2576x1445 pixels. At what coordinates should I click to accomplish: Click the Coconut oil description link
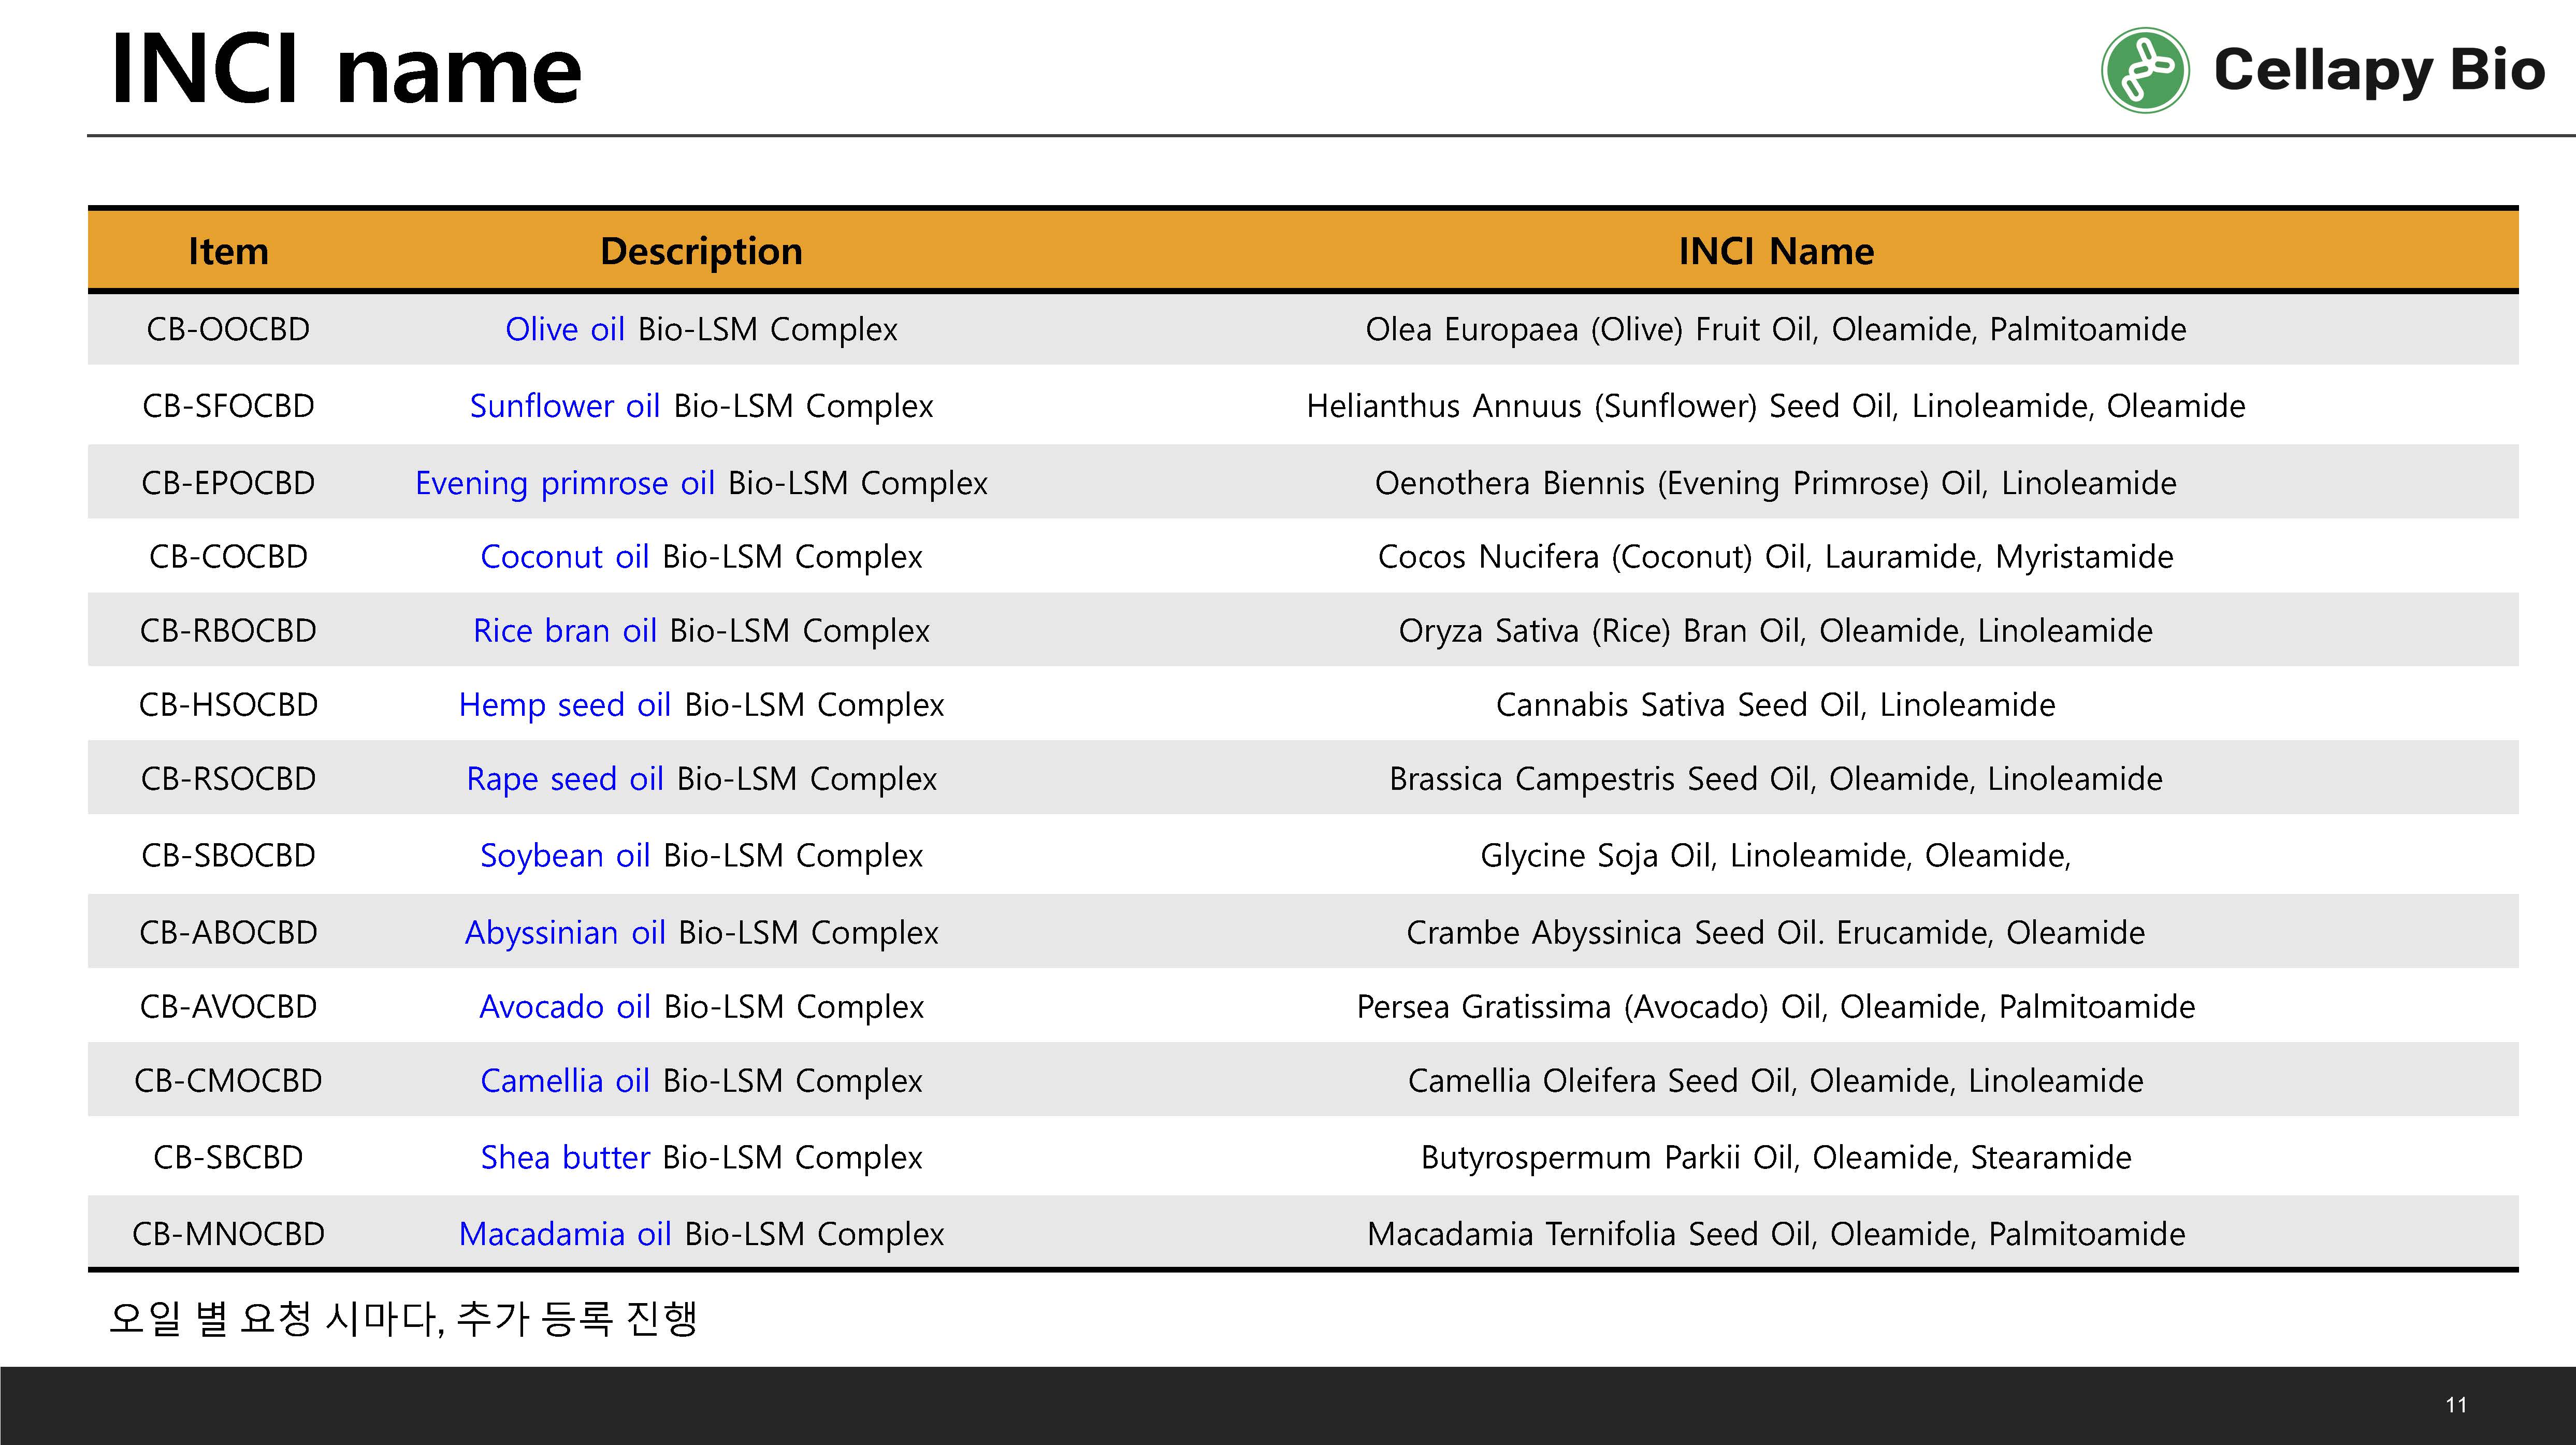(565, 556)
